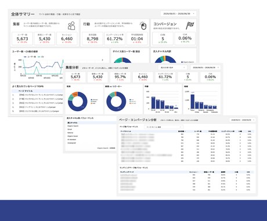
Task: Click the Organic Search legend entry in 流入チャネル内訳
Action: (x=187, y=62)
